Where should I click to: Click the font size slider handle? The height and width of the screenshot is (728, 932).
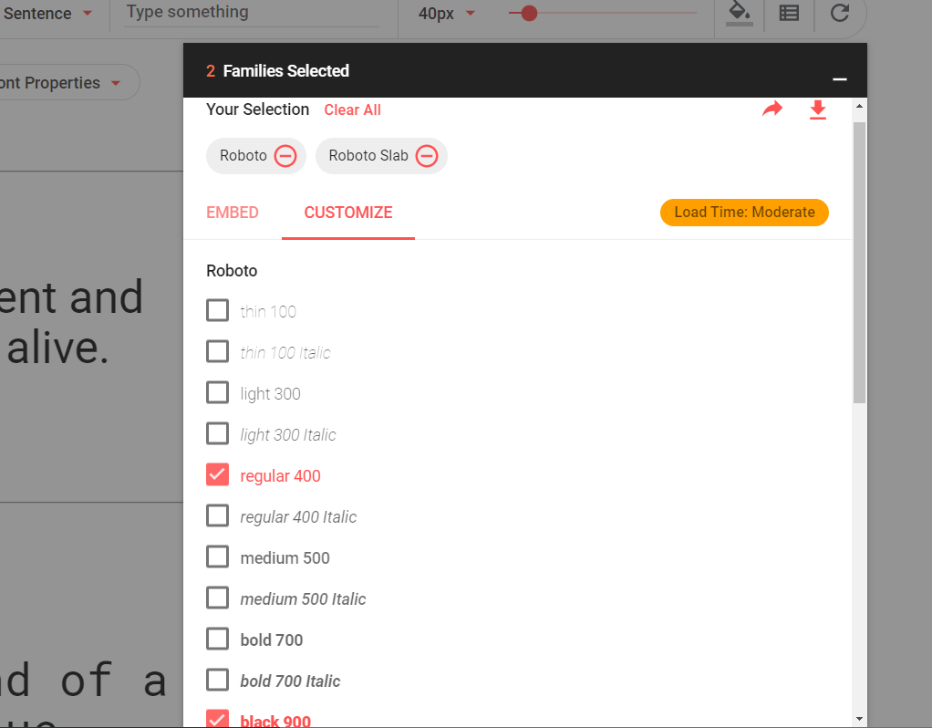(529, 13)
